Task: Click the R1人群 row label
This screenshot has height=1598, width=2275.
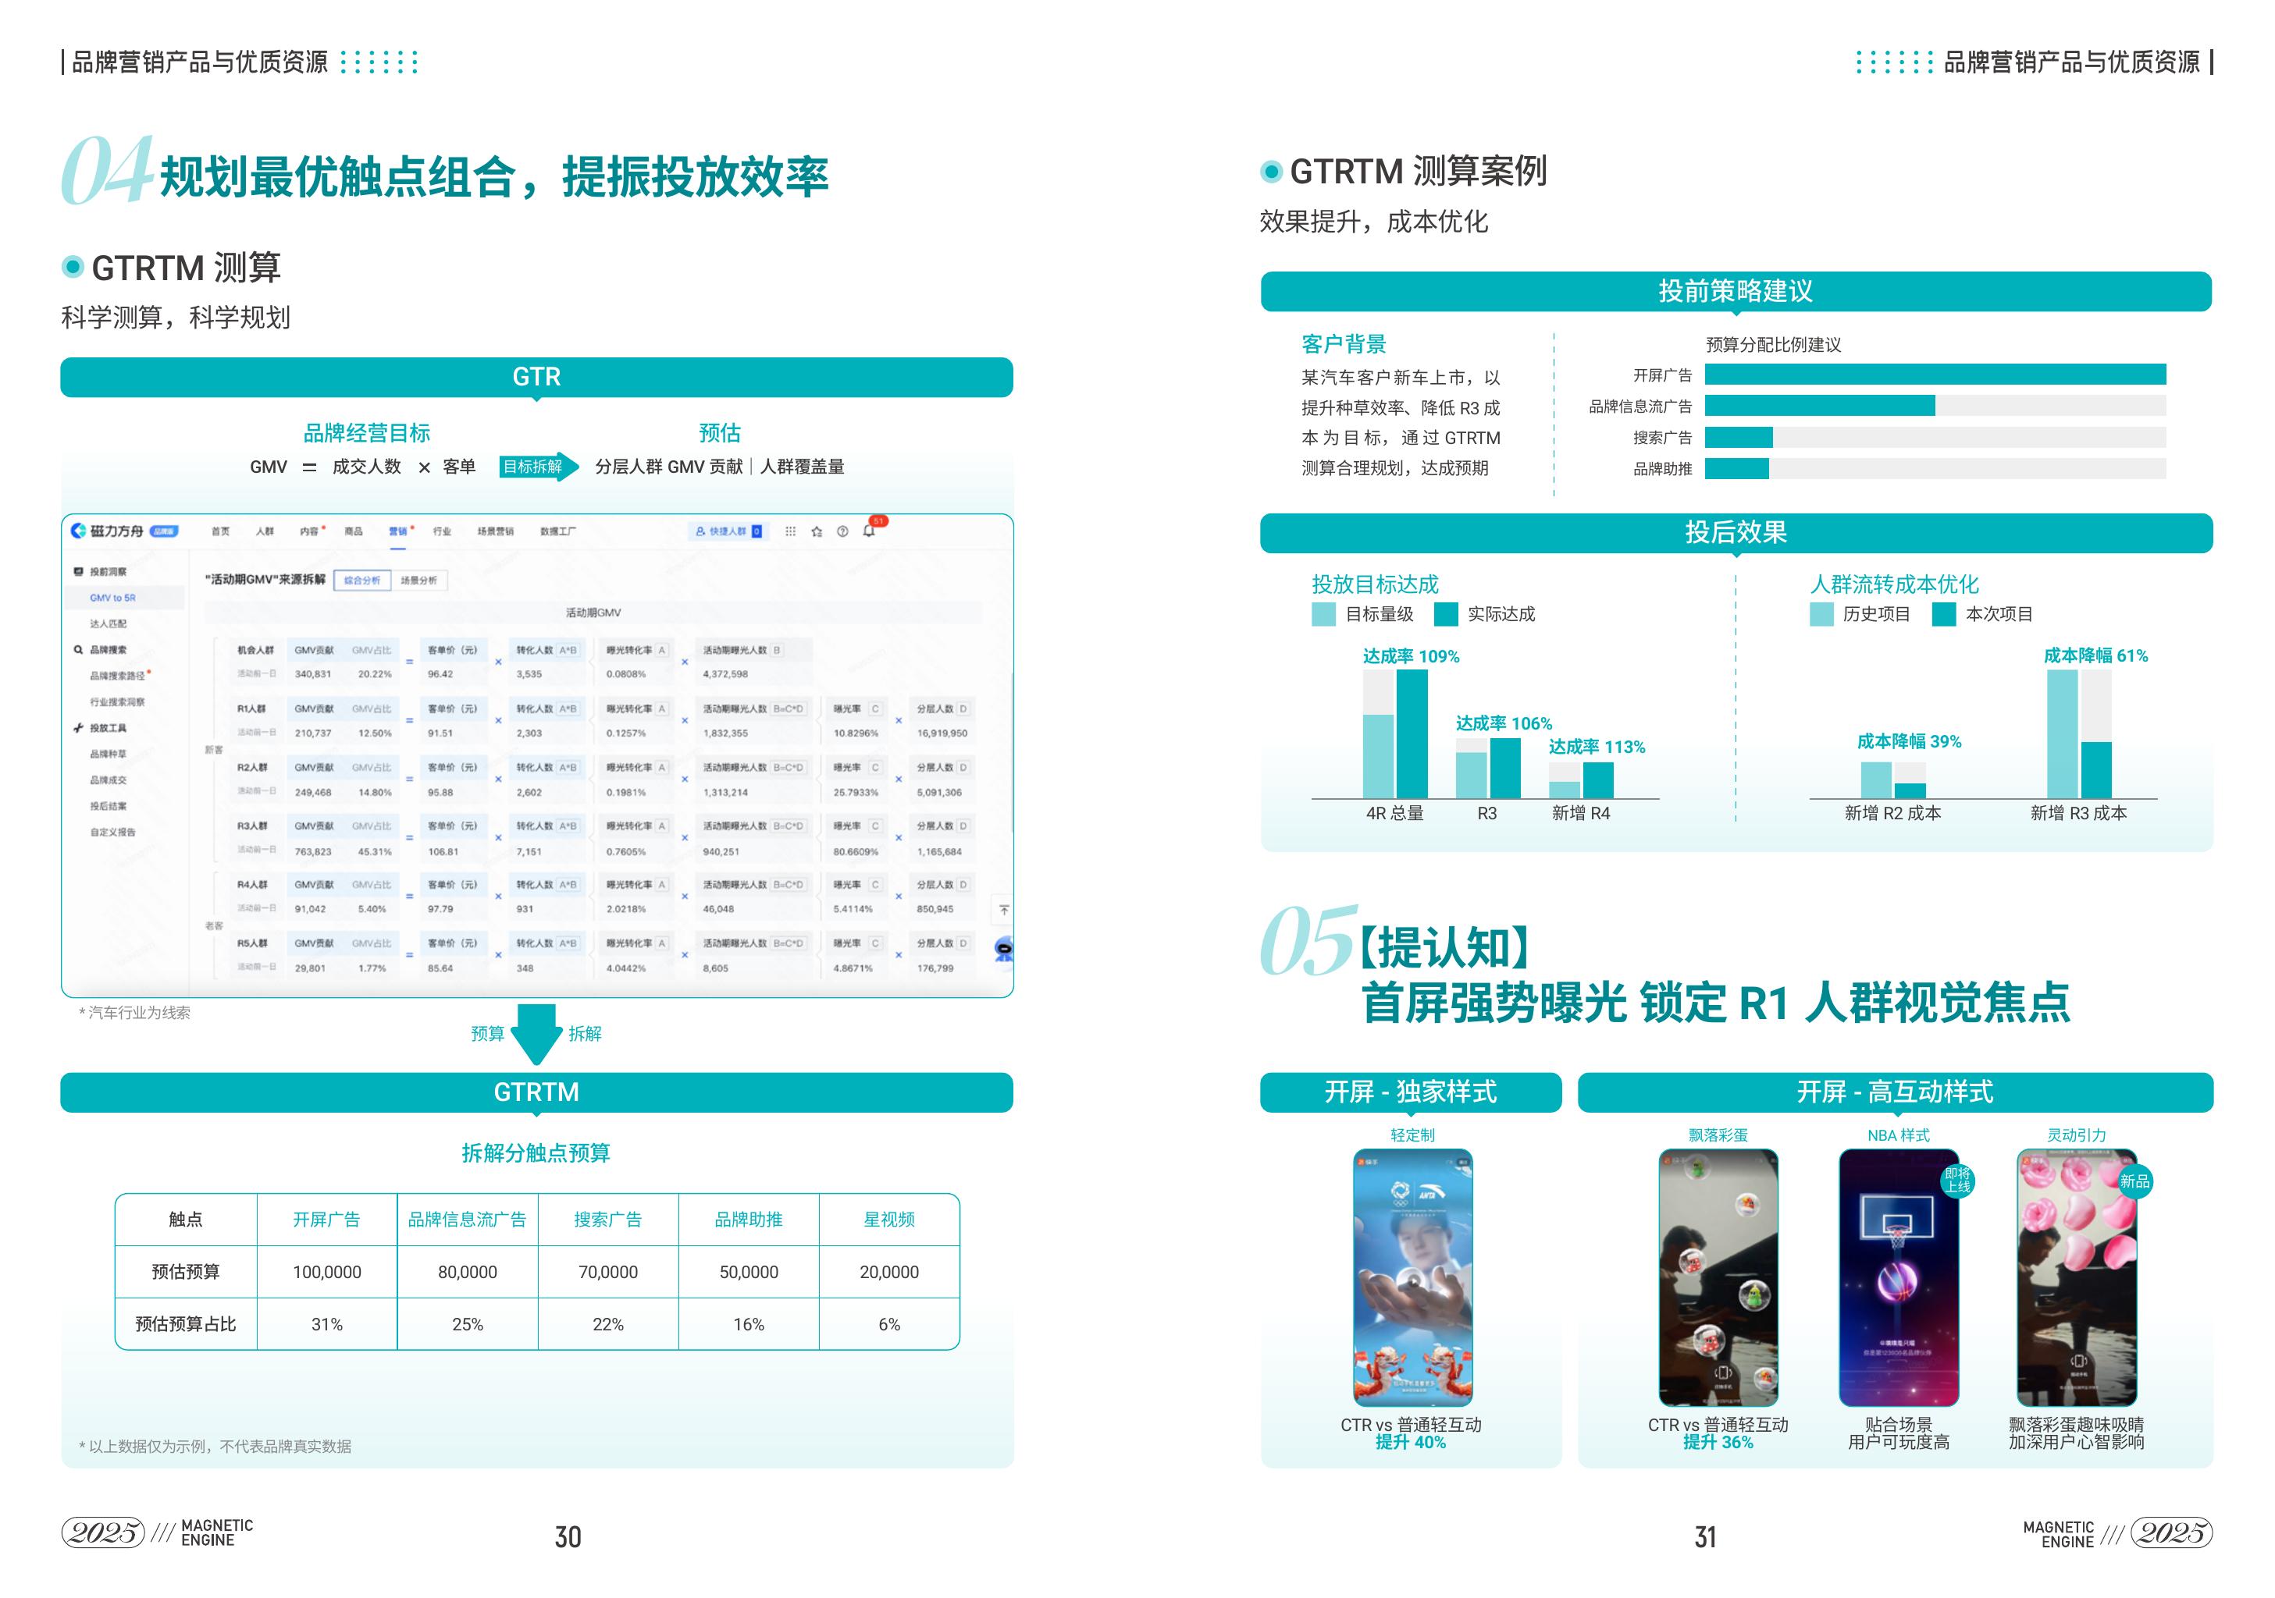Action: 251,709
